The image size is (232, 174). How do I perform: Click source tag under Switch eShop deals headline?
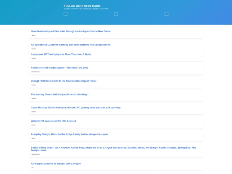pos(36,154)
